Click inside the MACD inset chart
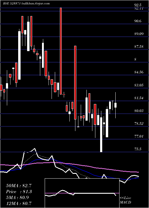Viewport: 149px width, 208px height. click(82, 193)
